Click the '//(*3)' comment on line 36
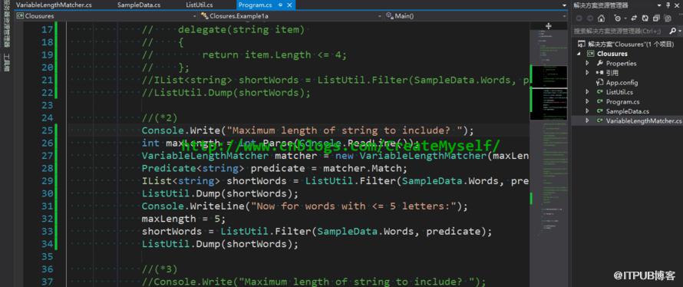Viewport: 683px width, 287px height. tap(160, 269)
